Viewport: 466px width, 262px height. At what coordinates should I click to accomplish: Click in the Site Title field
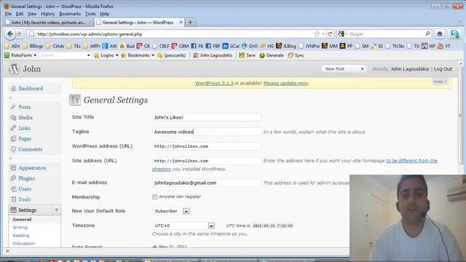[207, 117]
